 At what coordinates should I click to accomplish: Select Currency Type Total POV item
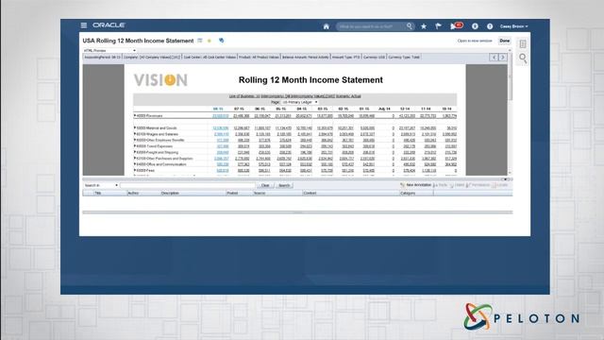coord(404,57)
